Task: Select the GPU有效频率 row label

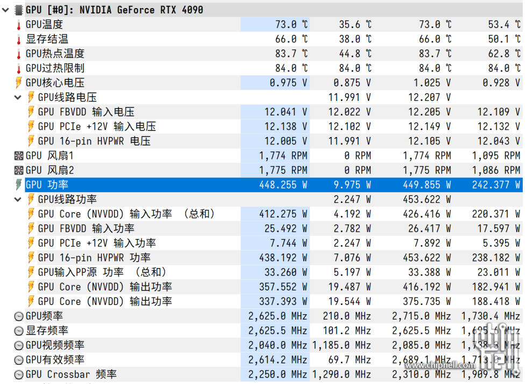Action: pos(55,360)
